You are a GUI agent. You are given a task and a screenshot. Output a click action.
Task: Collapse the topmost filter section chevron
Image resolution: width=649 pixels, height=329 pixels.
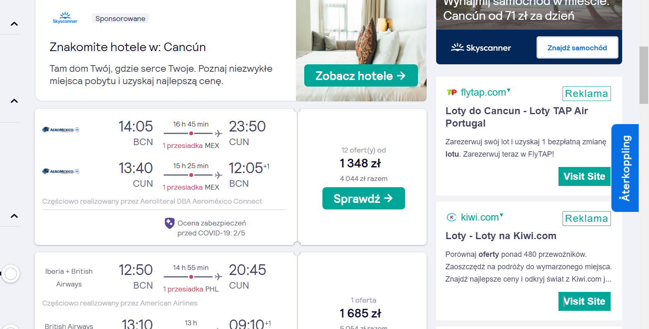pyautogui.click(x=14, y=24)
